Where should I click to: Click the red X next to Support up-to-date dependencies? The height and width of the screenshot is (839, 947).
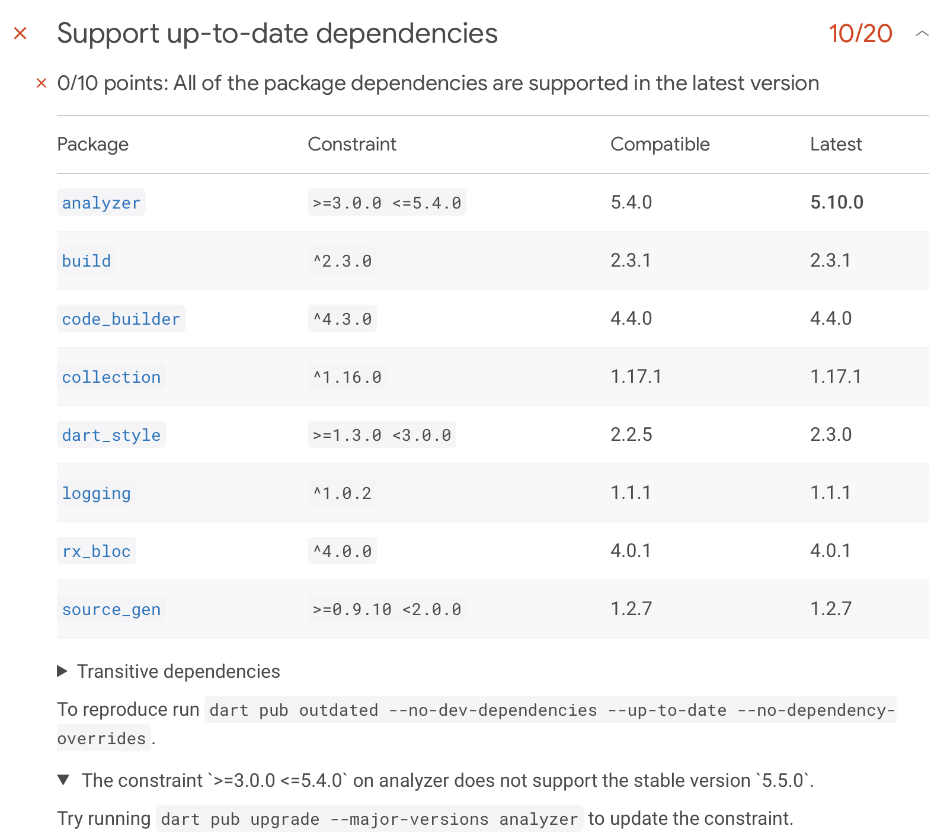click(21, 34)
